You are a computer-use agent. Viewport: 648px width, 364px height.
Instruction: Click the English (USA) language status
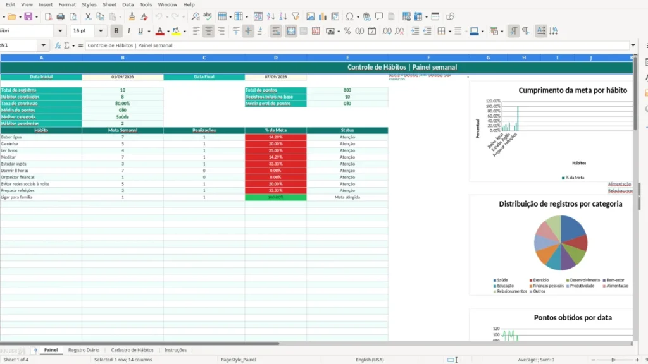point(370,360)
